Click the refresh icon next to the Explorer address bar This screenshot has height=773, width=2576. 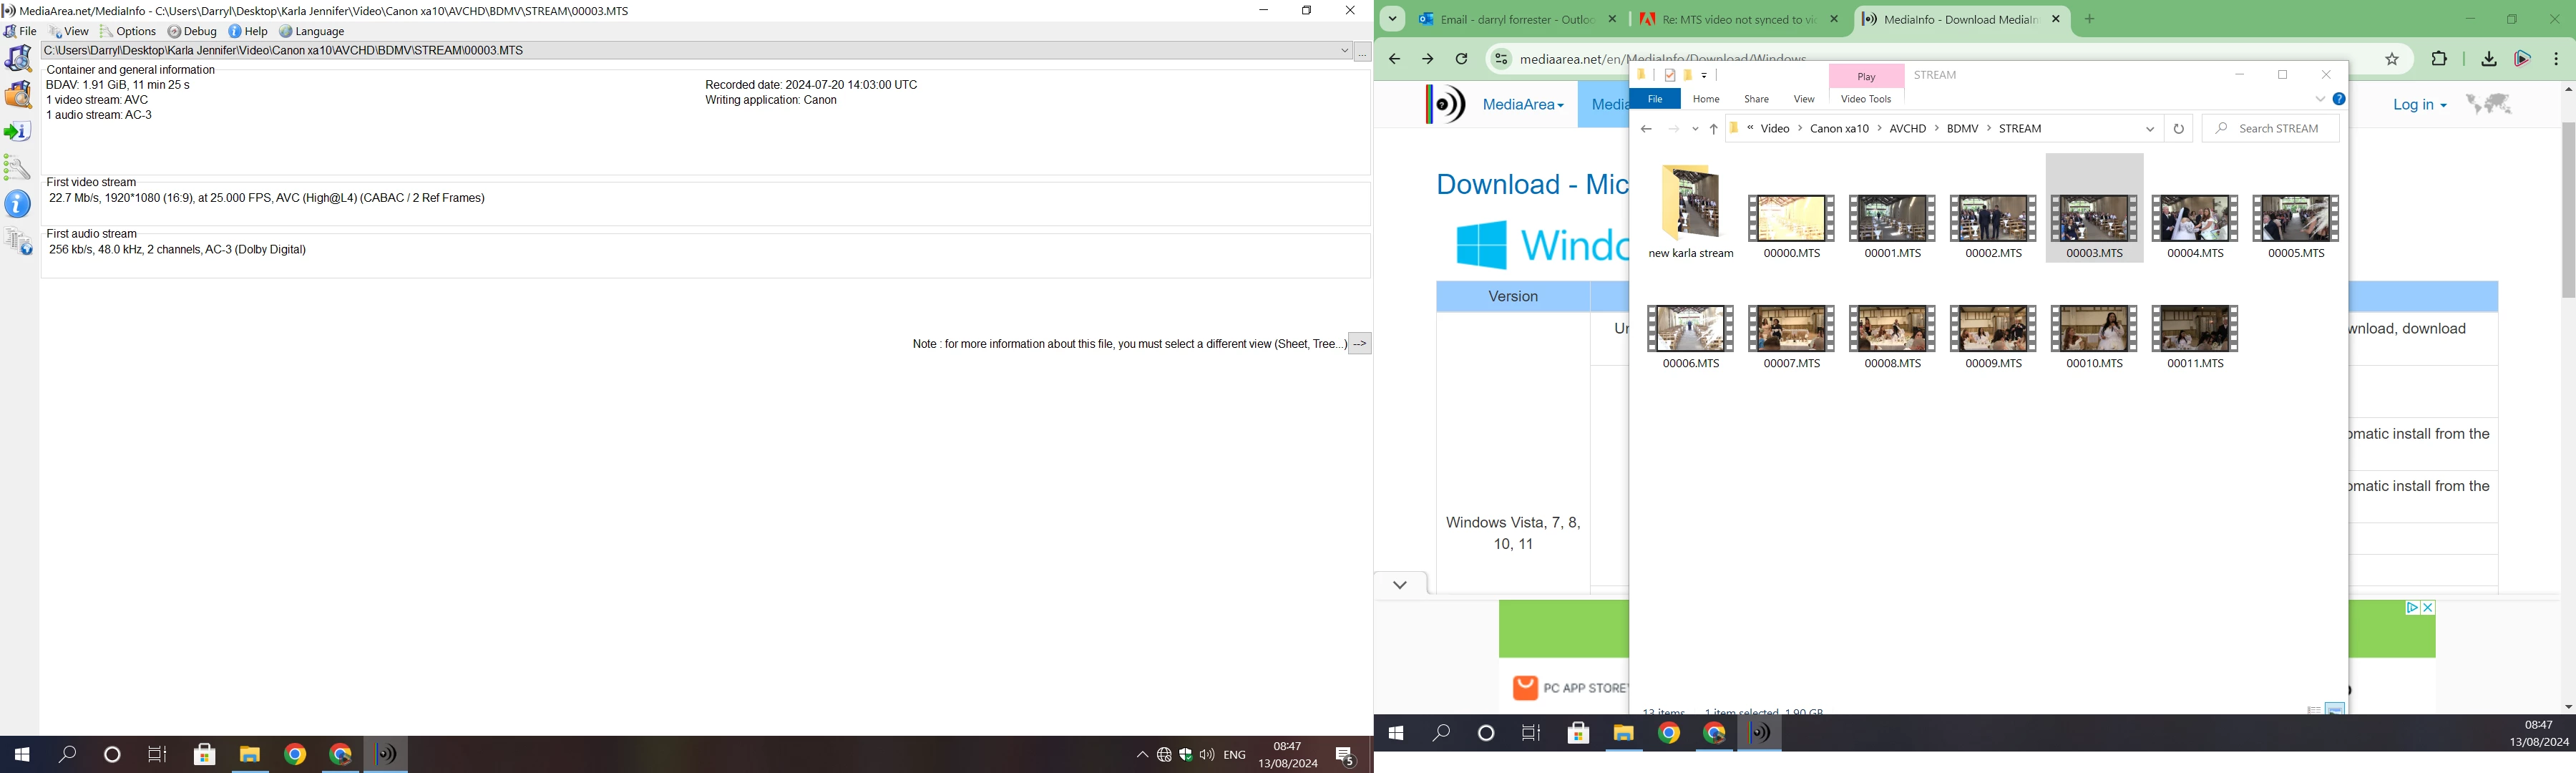click(2178, 129)
